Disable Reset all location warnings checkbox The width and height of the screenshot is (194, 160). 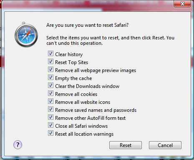[50, 133]
